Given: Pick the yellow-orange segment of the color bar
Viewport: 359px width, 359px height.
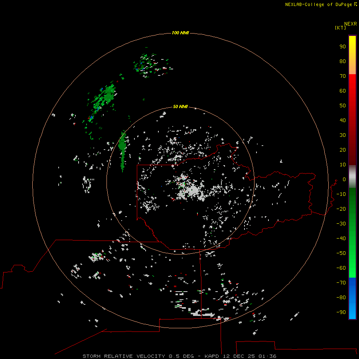Looking at the screenshot, I should pyautogui.click(x=352, y=55).
